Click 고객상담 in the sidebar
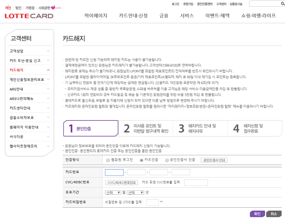Viewport: 285px width, 222px height. (17, 51)
